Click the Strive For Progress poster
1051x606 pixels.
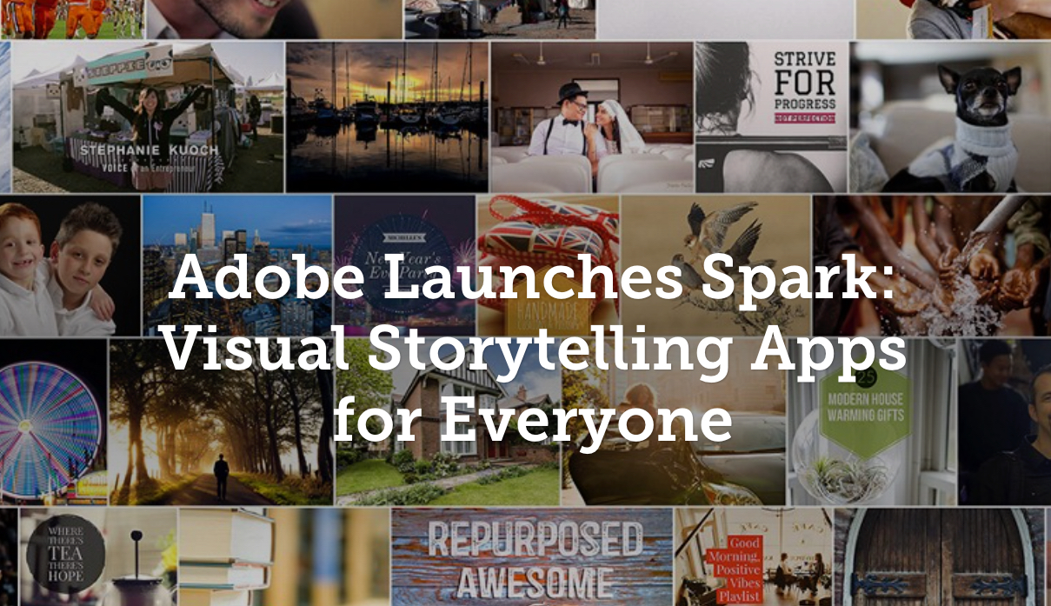tap(771, 117)
